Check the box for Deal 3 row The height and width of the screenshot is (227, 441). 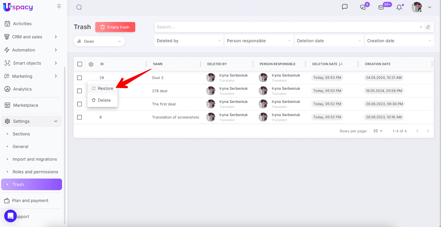click(x=80, y=78)
